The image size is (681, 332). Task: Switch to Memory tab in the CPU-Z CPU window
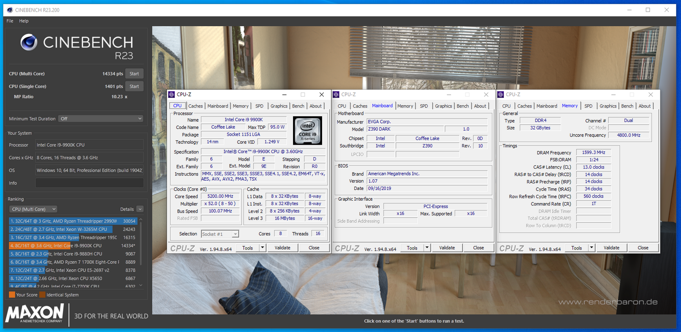coord(241,106)
